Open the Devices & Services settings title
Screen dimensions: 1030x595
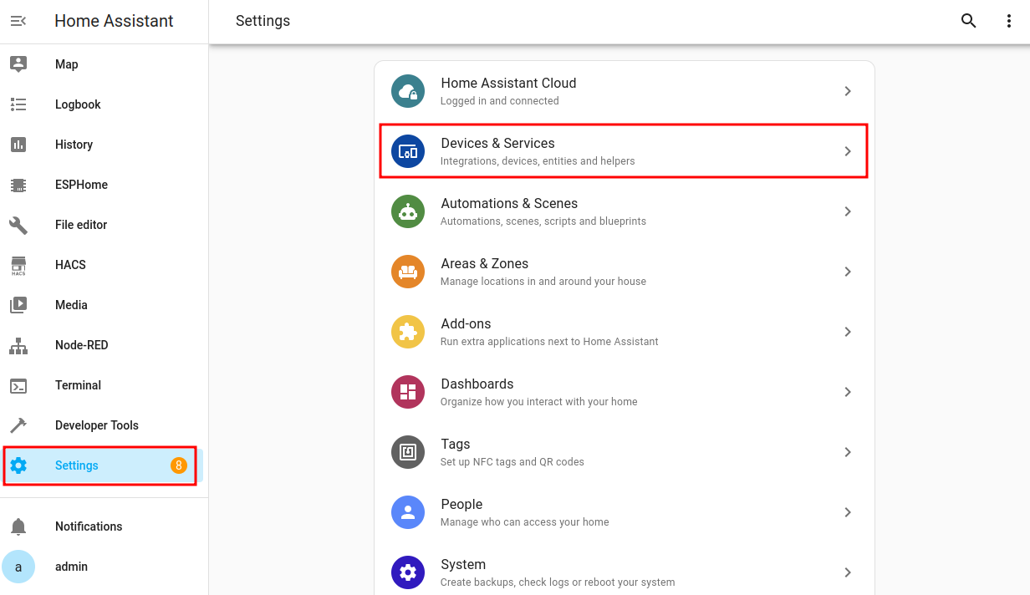497,143
